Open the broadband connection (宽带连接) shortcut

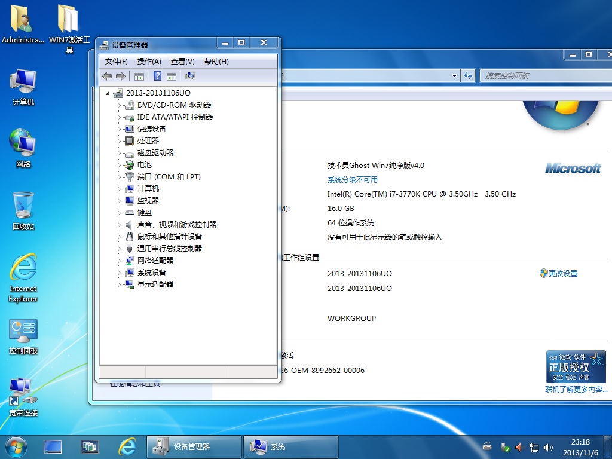coord(23,397)
